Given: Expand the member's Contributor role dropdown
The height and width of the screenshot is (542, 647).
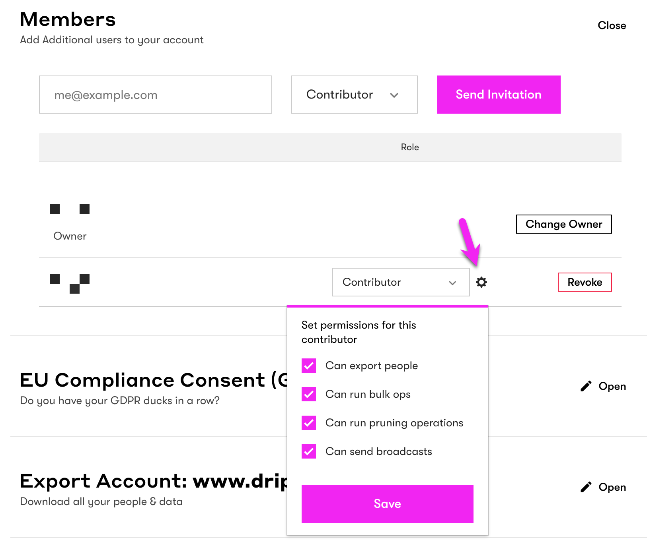Looking at the screenshot, I should [x=401, y=282].
